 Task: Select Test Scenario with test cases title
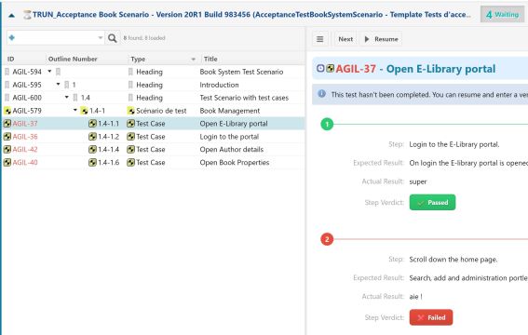(244, 98)
